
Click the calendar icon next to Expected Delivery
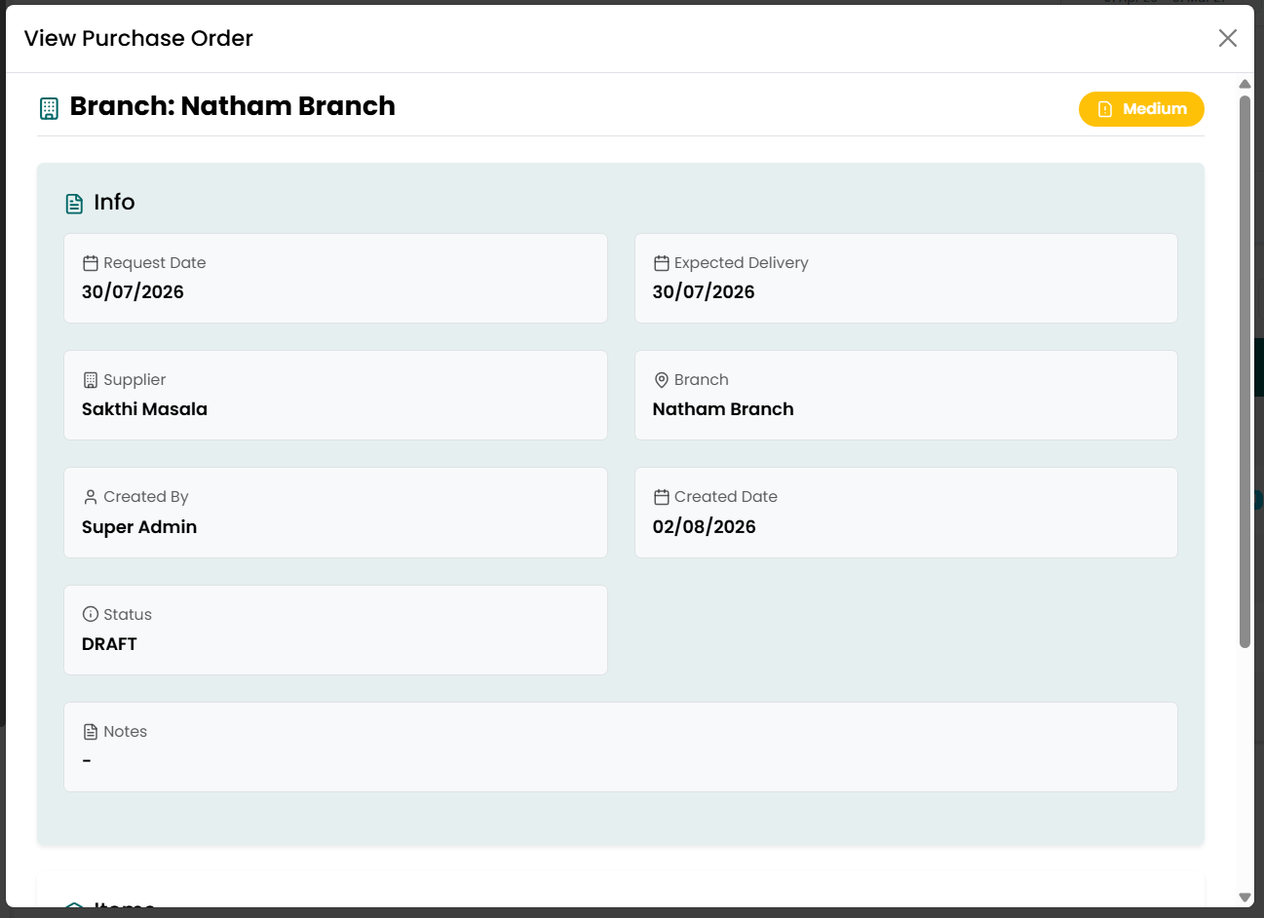click(x=662, y=263)
